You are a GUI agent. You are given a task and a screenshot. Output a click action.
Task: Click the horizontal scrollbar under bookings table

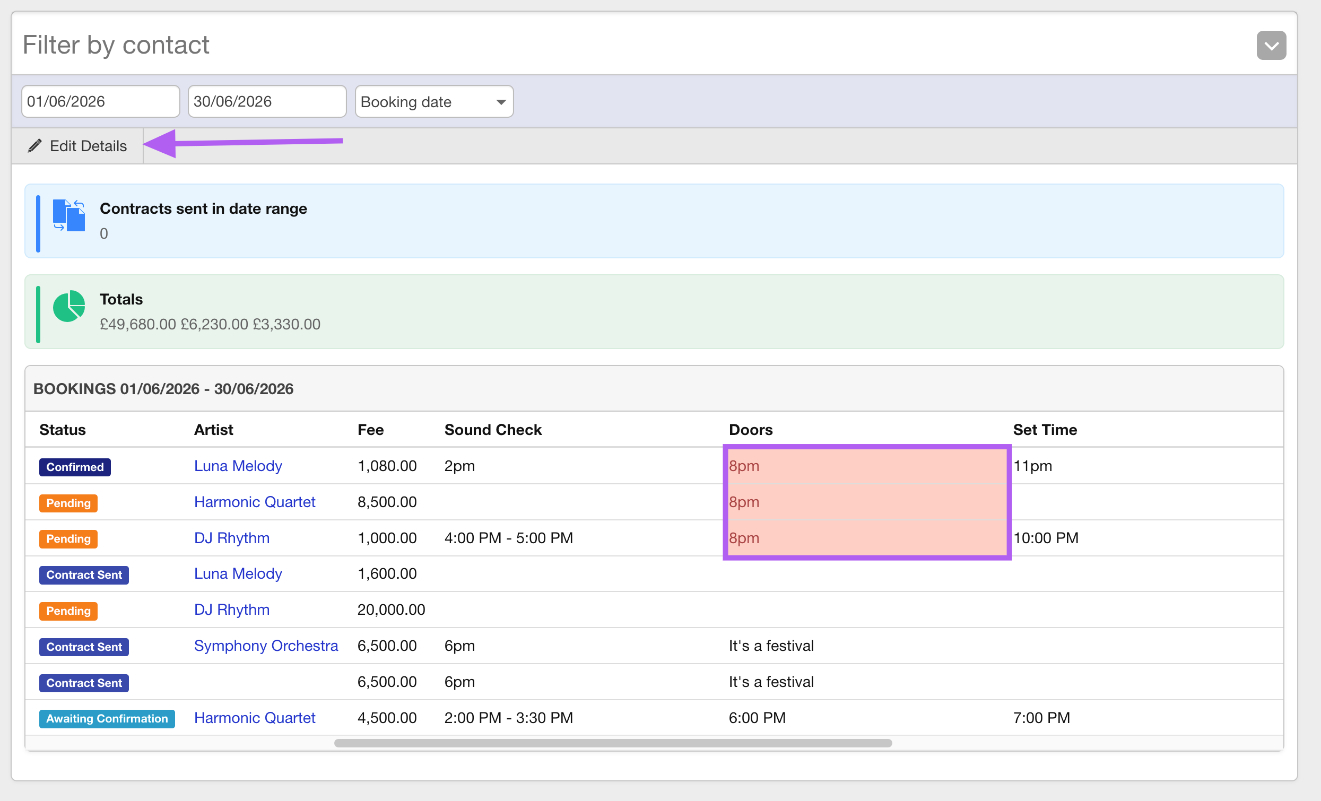click(613, 743)
